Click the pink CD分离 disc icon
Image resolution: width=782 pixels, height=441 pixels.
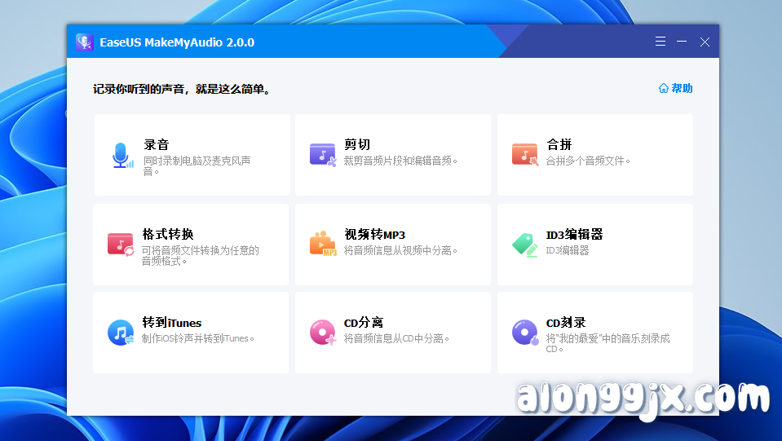[323, 333]
